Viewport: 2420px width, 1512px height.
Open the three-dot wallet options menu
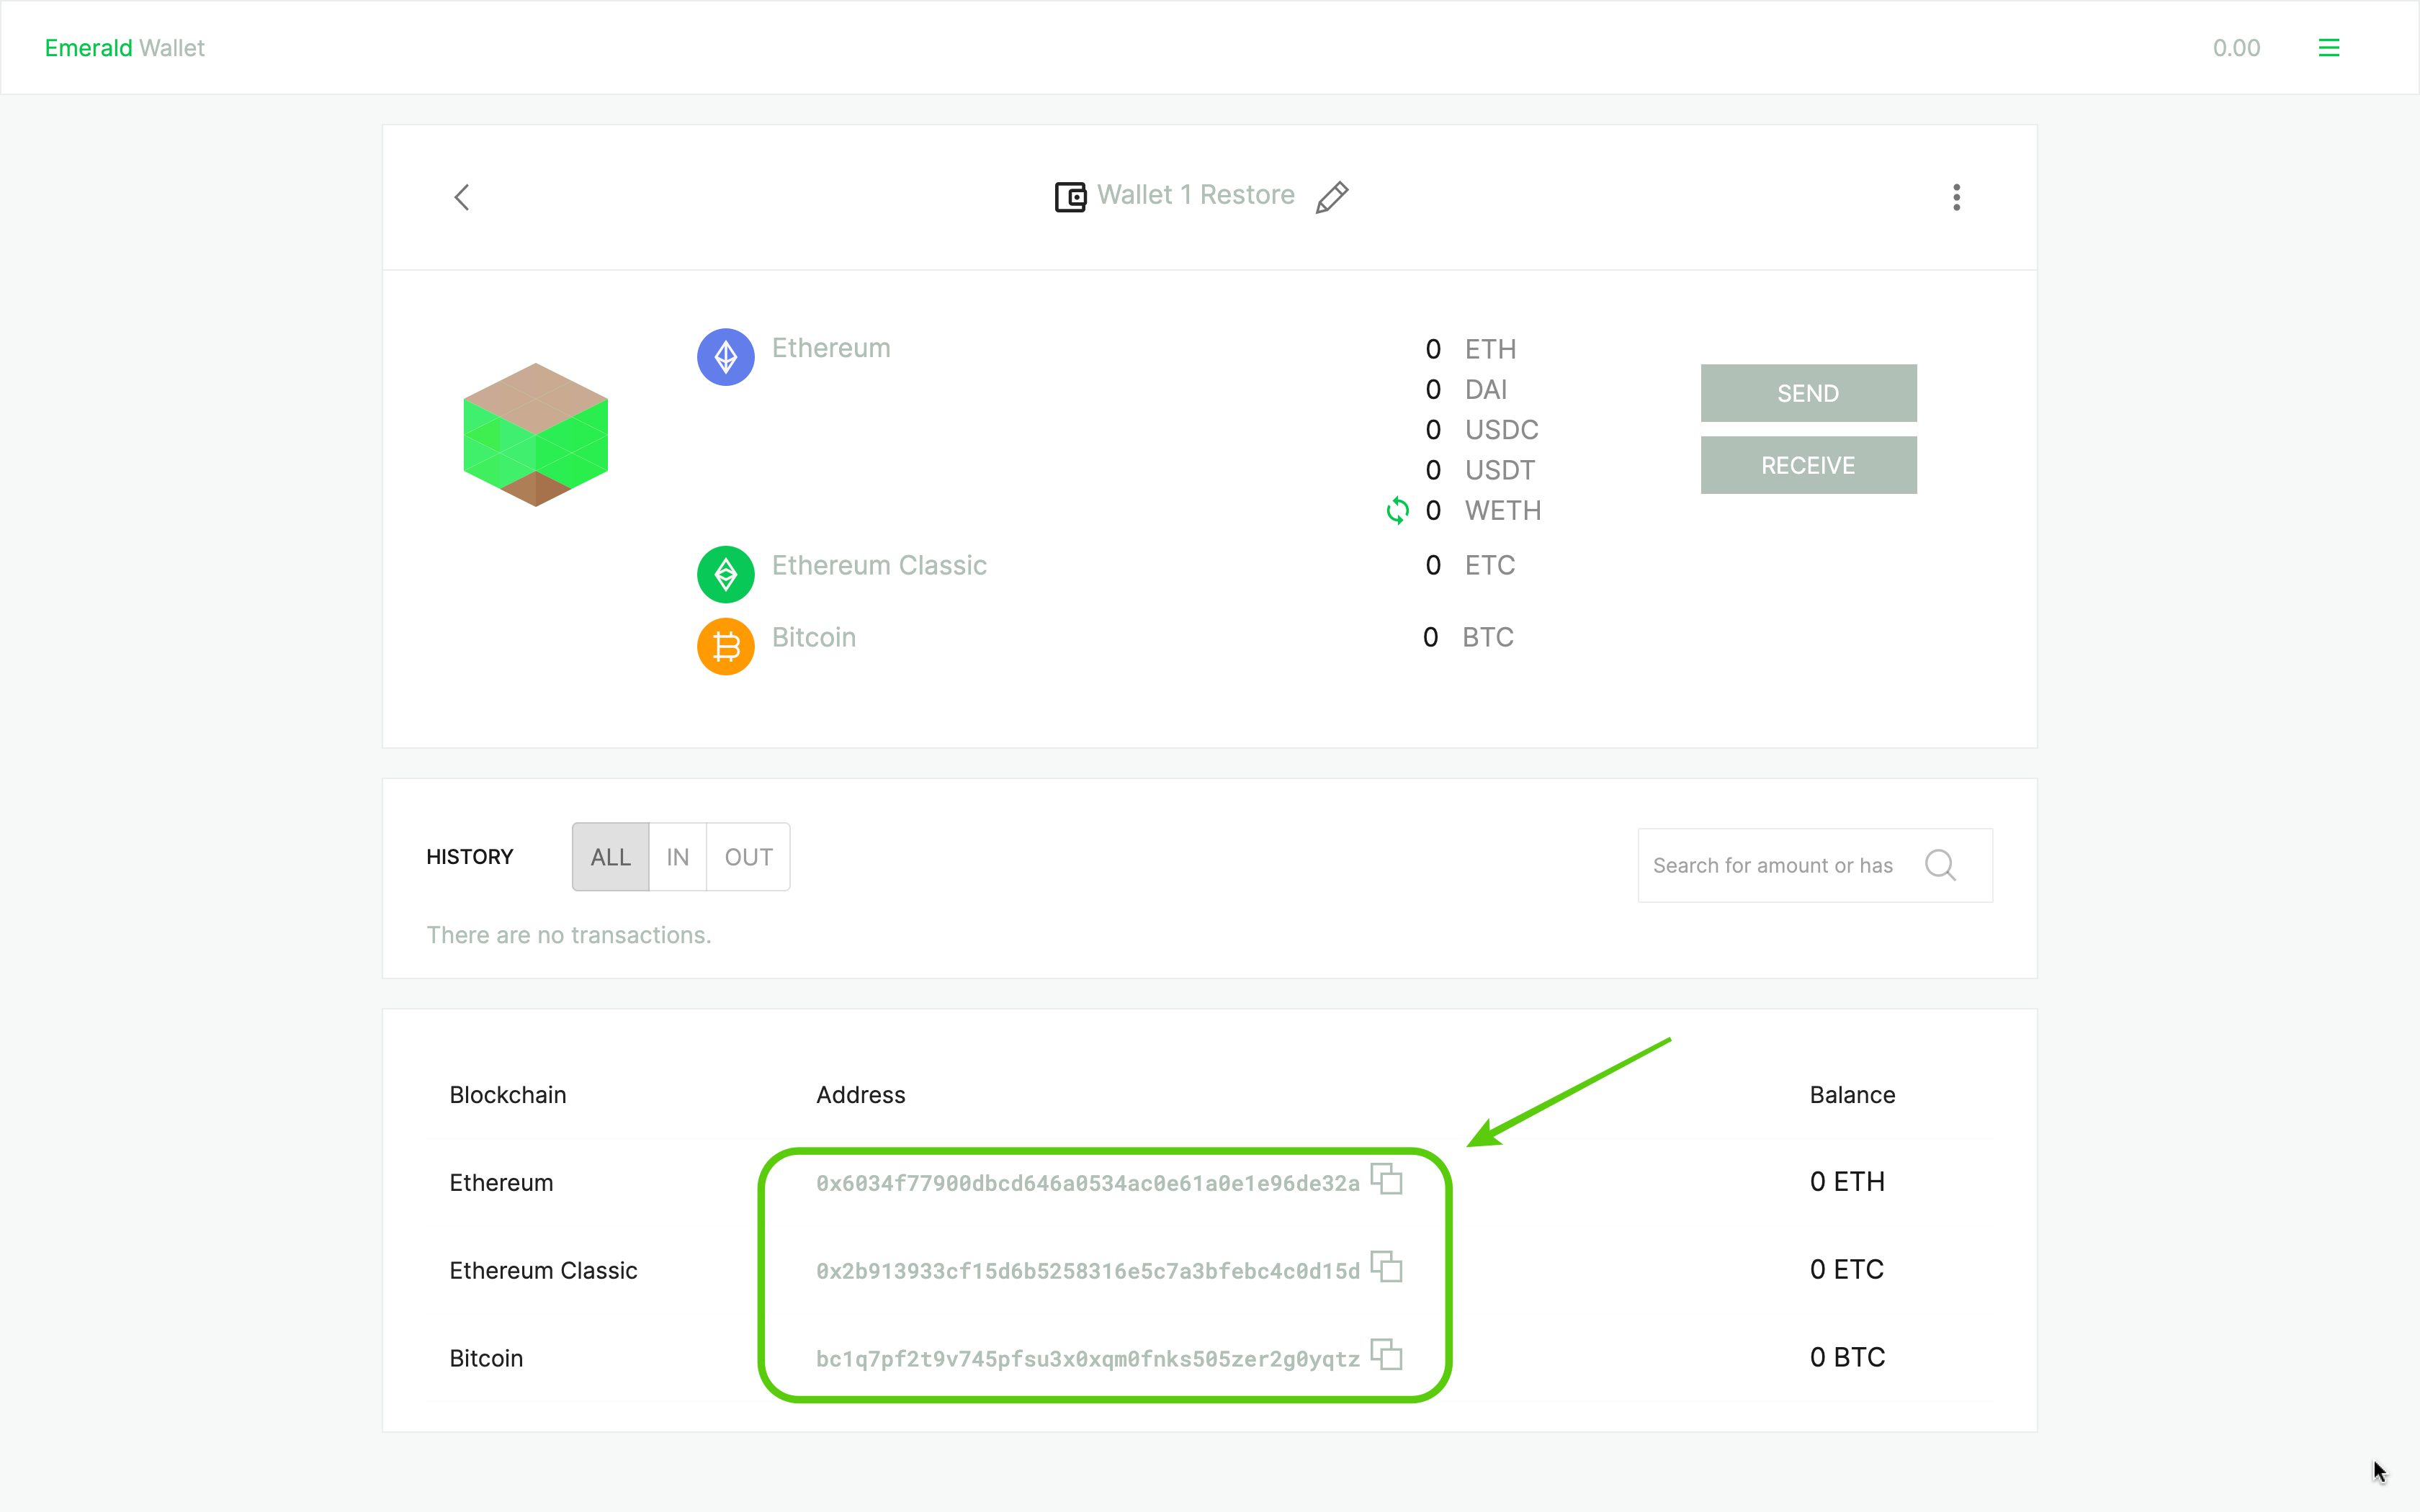[x=1956, y=197]
